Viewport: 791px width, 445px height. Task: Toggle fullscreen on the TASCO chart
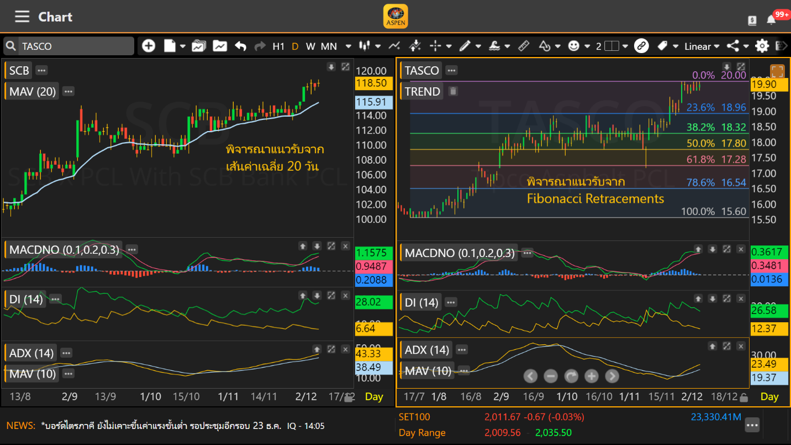pos(777,71)
